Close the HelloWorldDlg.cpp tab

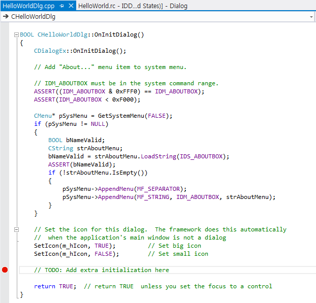point(71,6)
